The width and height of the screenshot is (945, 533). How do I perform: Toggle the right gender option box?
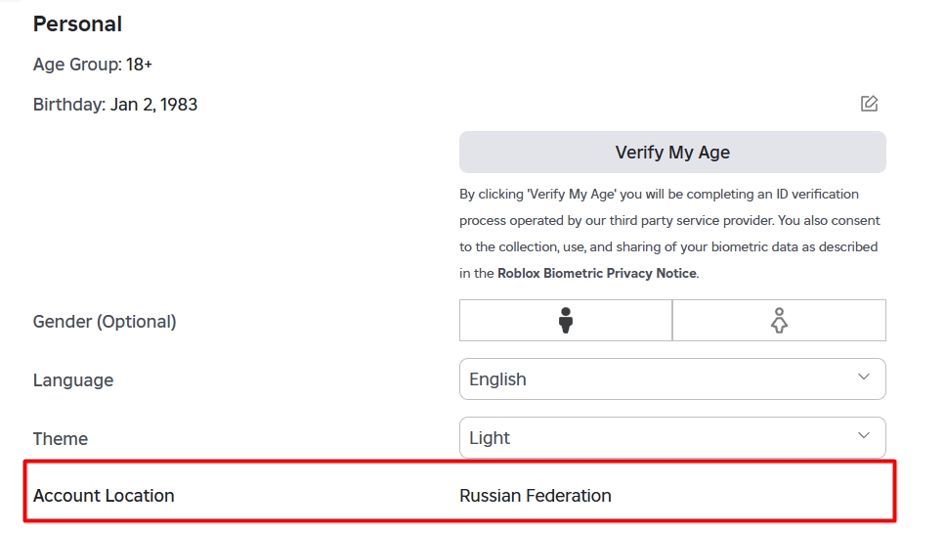tap(779, 320)
